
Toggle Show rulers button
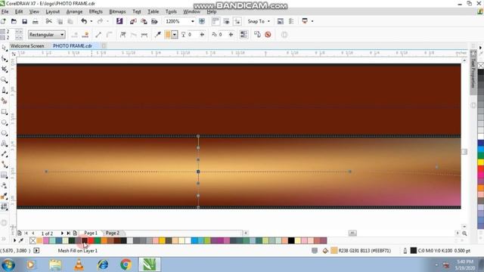tap(216, 21)
